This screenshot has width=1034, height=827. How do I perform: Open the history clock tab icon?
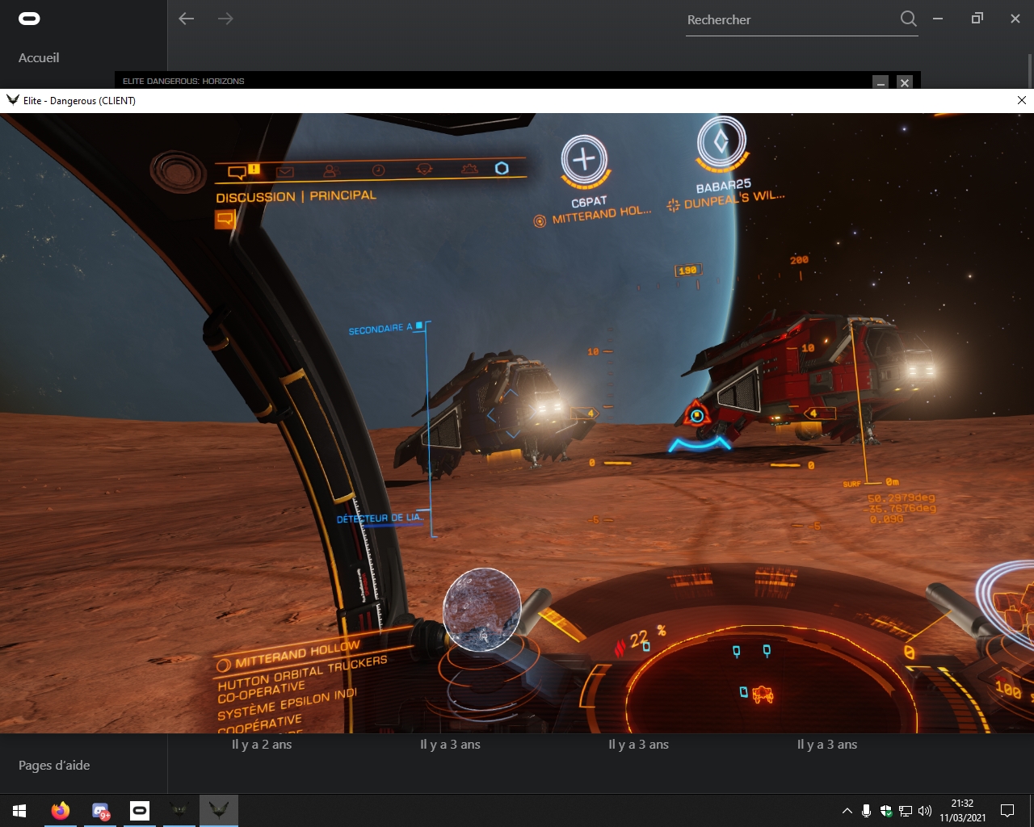[378, 170]
